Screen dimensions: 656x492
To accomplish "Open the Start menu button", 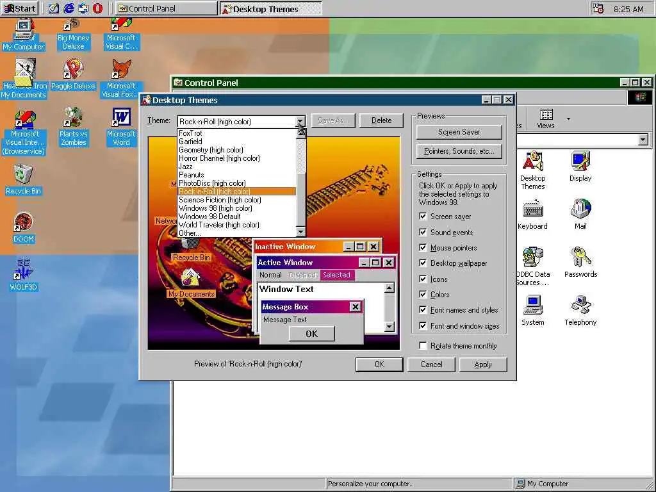I will 19,8.
